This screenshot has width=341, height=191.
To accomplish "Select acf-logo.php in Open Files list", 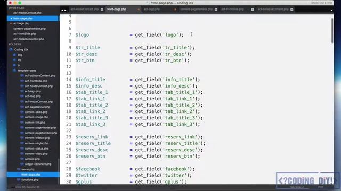I will pyautogui.click(x=21, y=23).
